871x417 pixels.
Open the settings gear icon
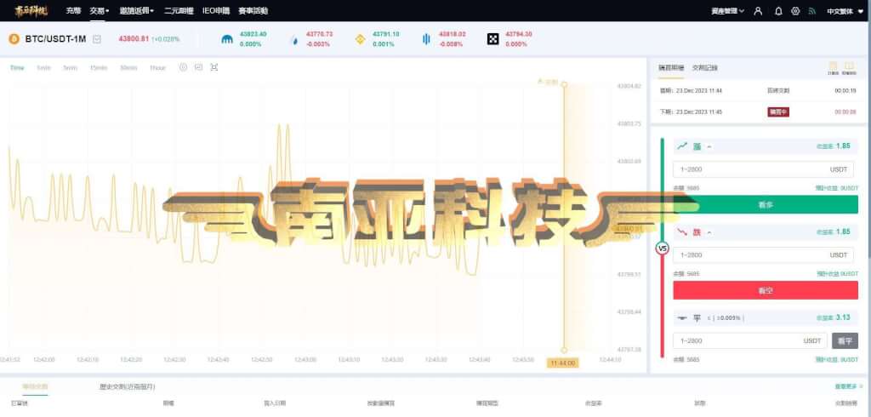[x=795, y=10]
